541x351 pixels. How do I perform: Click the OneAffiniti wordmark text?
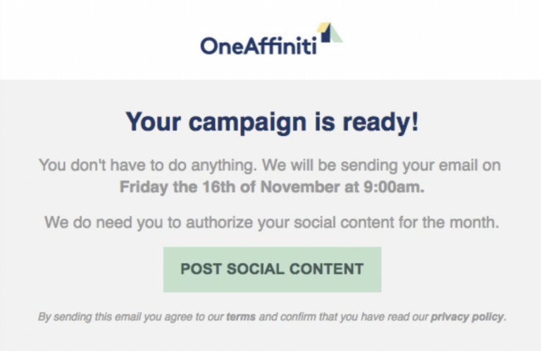tap(259, 46)
